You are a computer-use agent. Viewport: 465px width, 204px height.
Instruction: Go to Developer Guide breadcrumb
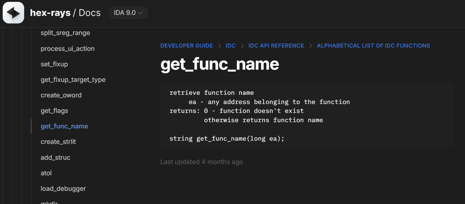[187, 46]
